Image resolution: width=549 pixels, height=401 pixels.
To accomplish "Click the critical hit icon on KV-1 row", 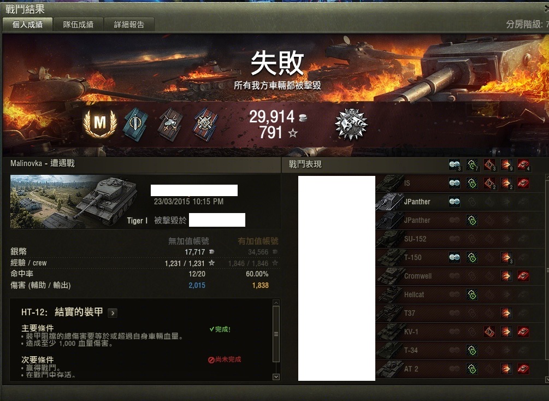I will 489,332.
